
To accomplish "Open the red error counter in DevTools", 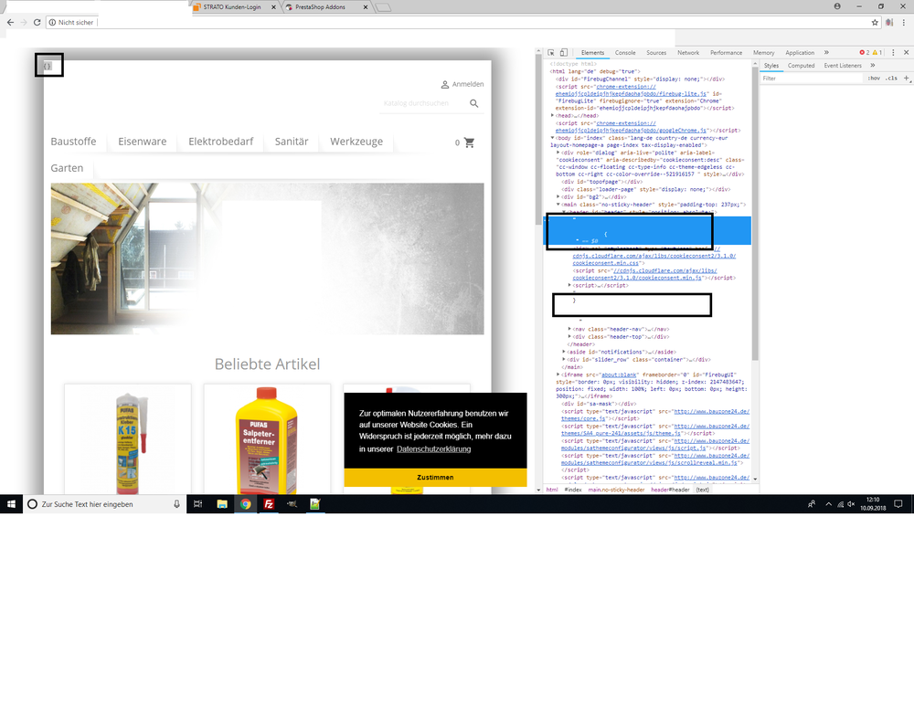I will (864, 52).
